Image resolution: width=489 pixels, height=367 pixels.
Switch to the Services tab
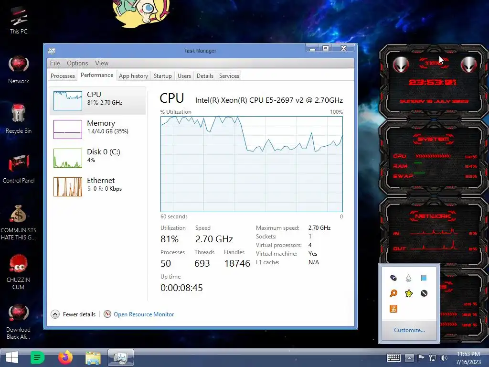click(x=229, y=76)
